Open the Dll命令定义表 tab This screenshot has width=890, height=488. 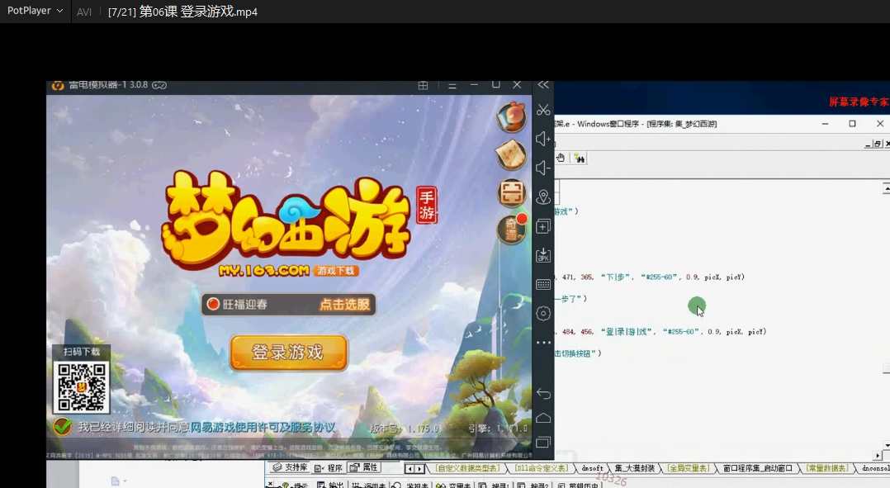pos(541,468)
